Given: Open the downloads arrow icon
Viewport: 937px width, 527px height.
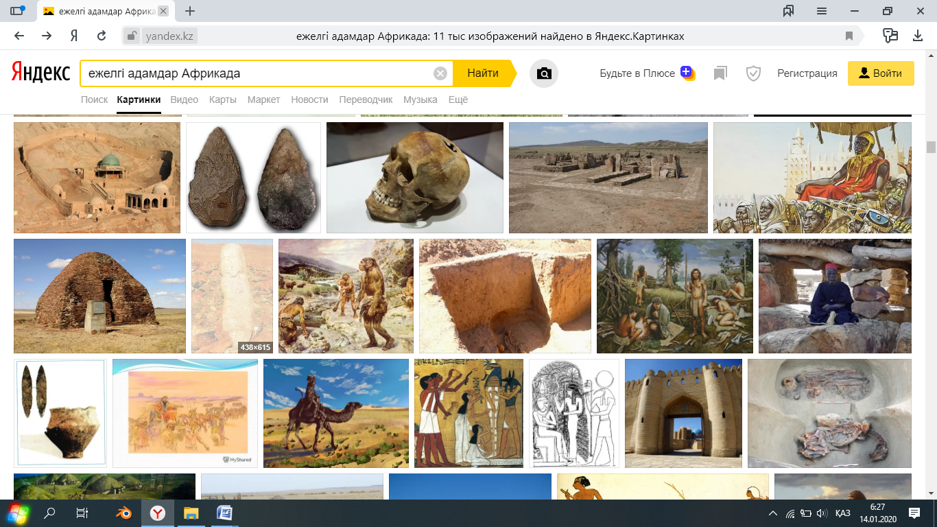Looking at the screenshot, I should tap(918, 36).
